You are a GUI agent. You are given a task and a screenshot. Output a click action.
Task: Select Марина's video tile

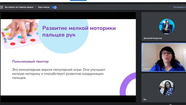click(x=164, y=57)
